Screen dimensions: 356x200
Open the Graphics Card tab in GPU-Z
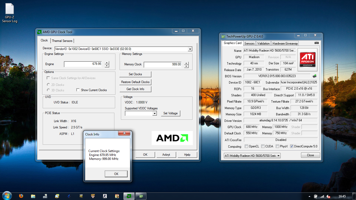click(233, 43)
